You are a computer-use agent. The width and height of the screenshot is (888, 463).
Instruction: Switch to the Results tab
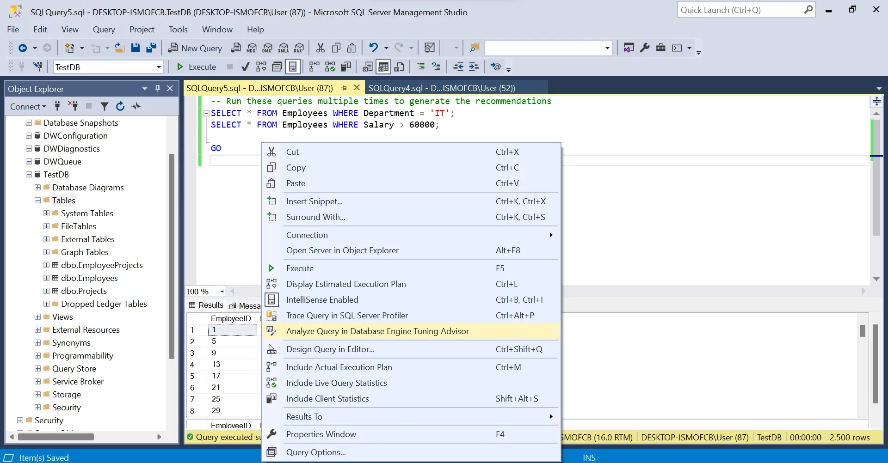206,305
